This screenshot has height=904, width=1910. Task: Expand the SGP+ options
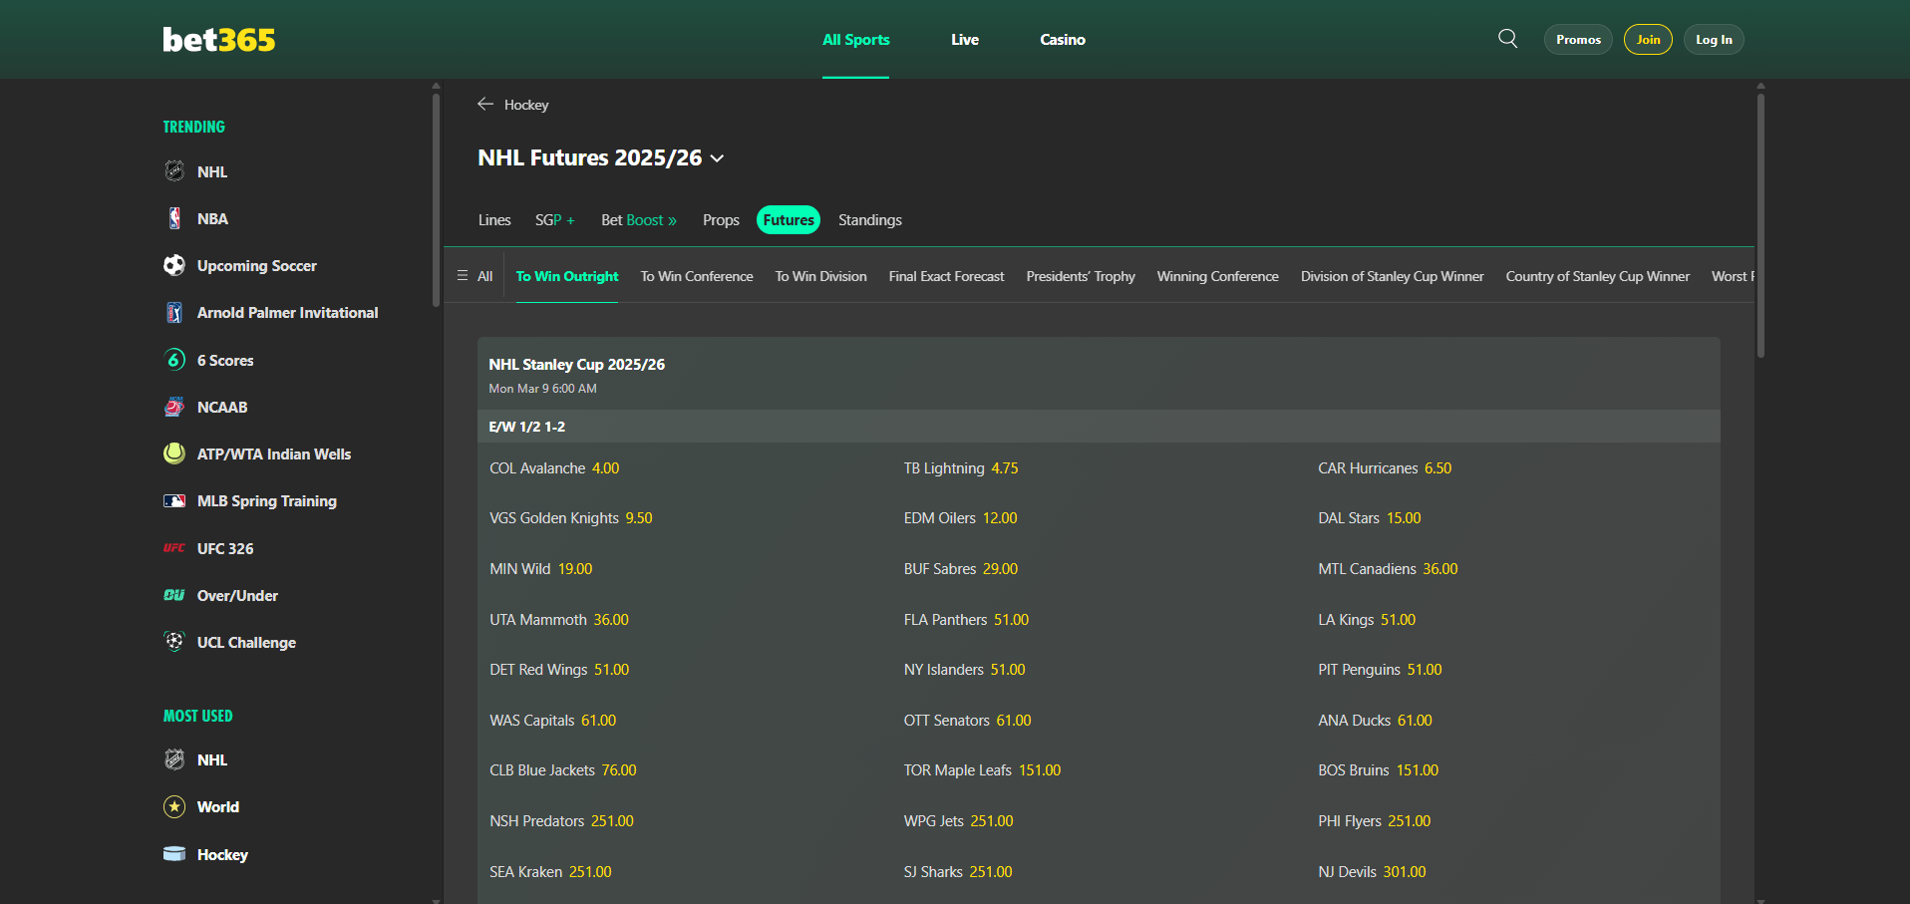pyautogui.click(x=554, y=219)
